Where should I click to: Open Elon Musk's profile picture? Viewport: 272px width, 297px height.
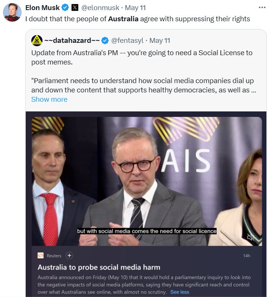pos(12,12)
